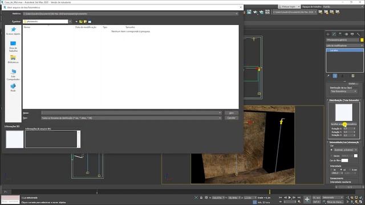Screen dimensions: 365x205
Task: Click the Y rotation spinner
Action: click(355, 132)
